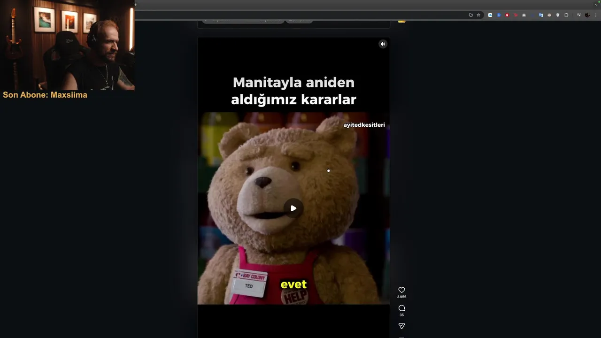Open the brown round extension icon

pos(549,15)
